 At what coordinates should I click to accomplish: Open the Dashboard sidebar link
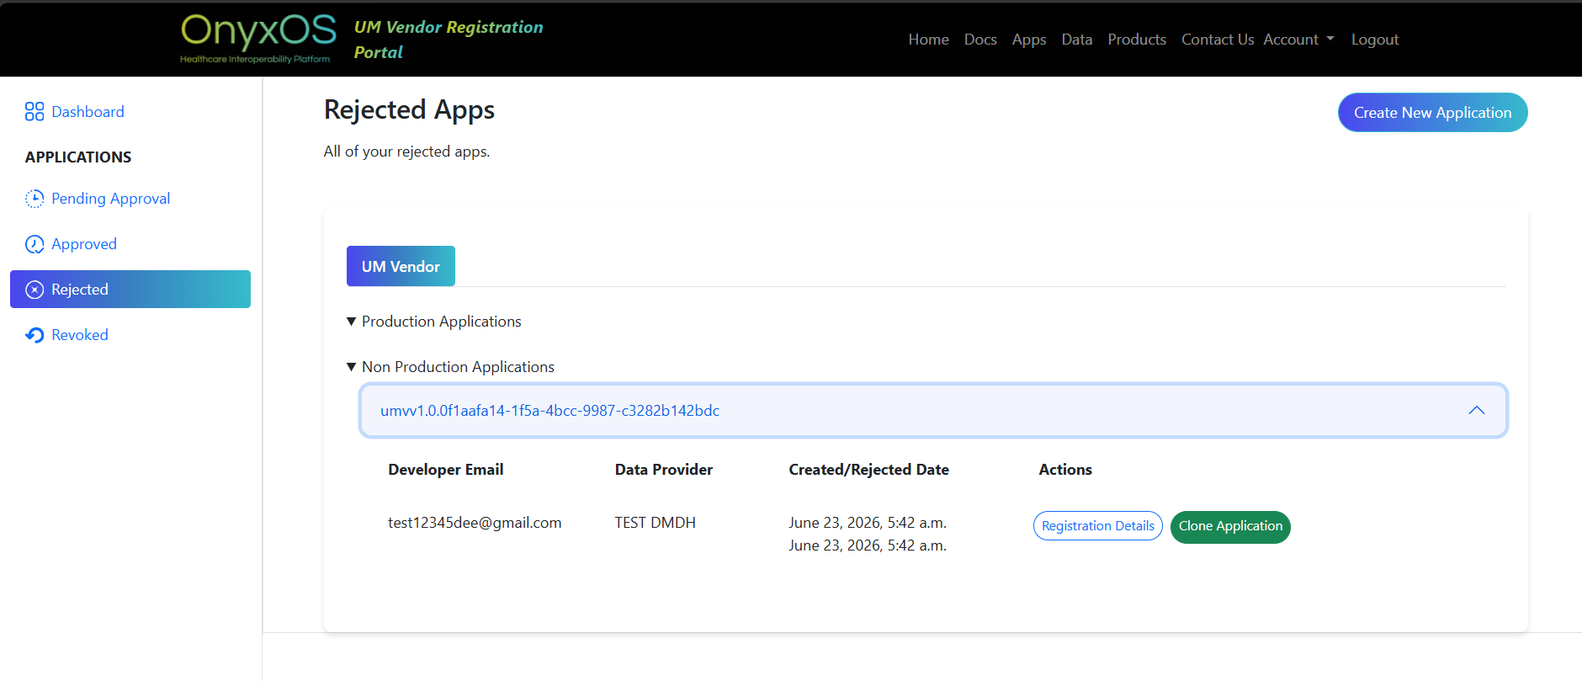pos(88,112)
